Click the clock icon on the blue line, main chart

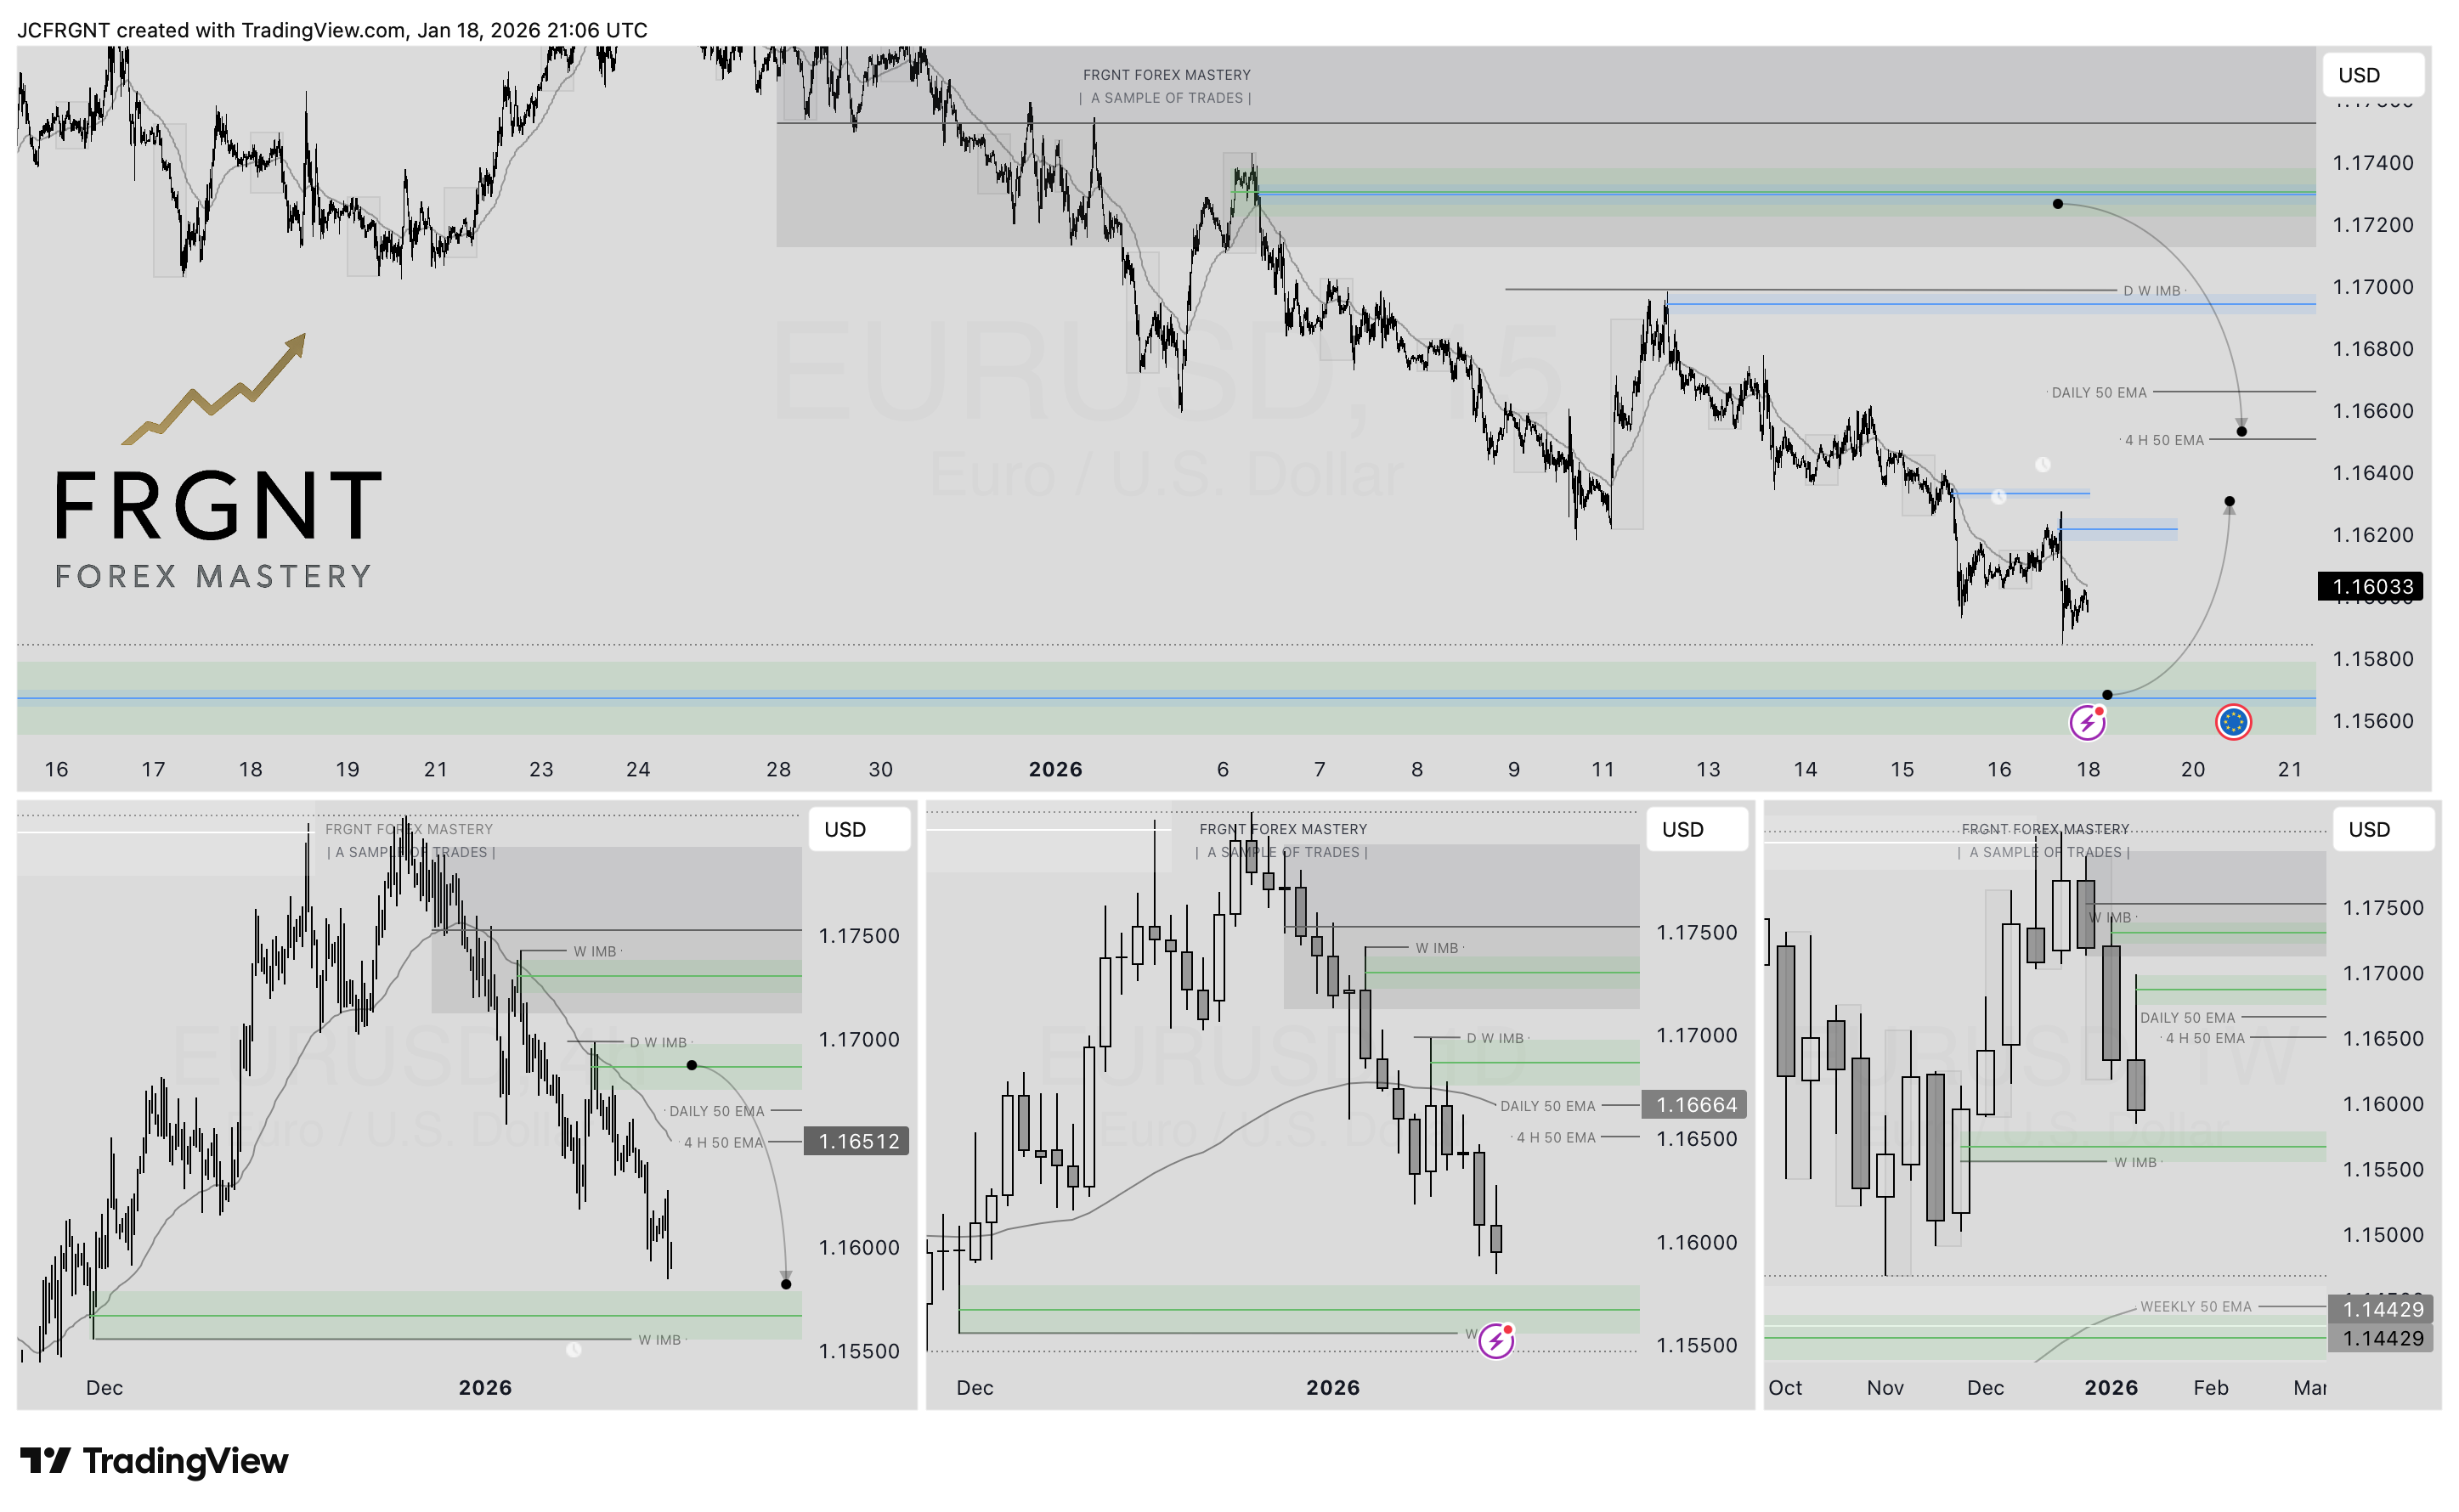click(1998, 496)
